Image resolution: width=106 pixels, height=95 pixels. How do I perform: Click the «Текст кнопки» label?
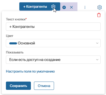click(16, 19)
